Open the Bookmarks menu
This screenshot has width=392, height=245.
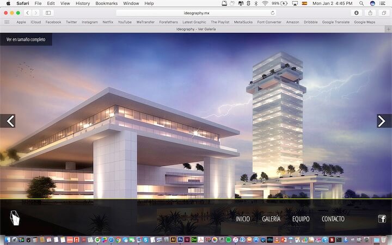[107, 3]
